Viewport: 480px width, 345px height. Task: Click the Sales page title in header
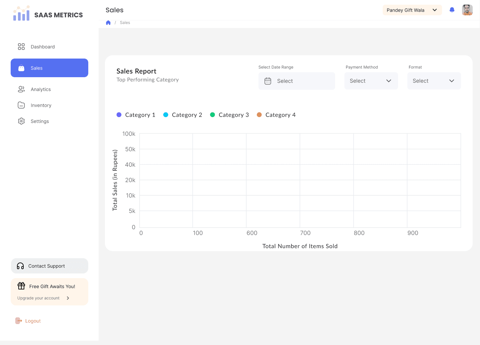pos(115,10)
